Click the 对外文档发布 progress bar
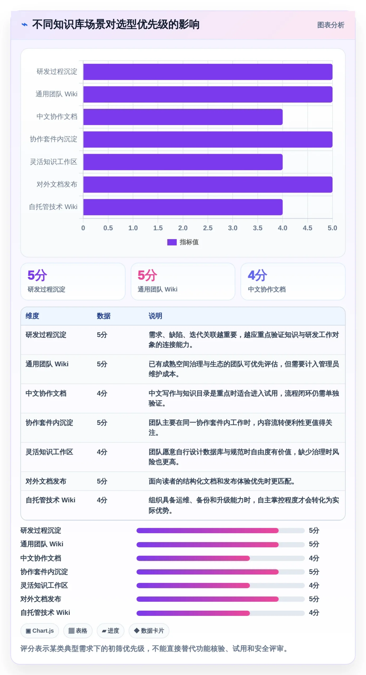The image size is (366, 675). pos(221,599)
